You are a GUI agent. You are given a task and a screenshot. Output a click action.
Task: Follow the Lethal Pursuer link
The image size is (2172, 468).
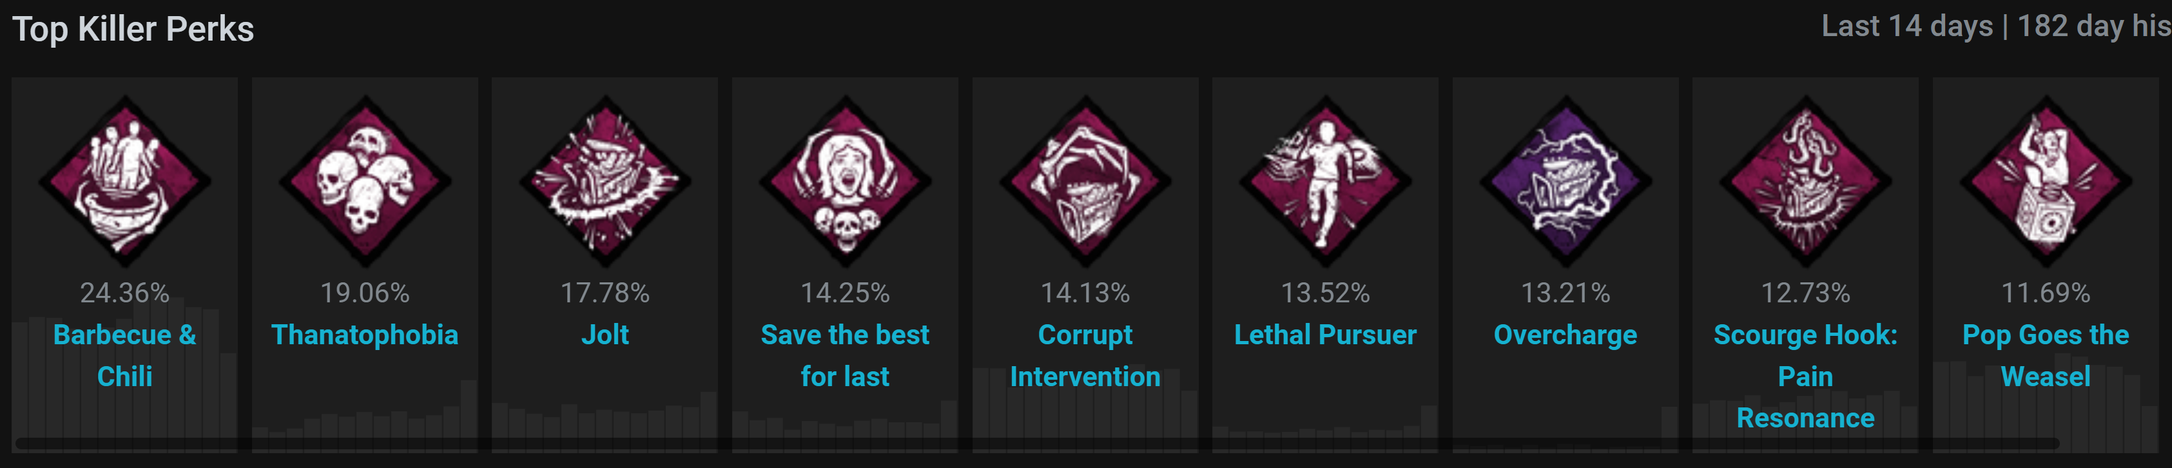tap(1326, 335)
